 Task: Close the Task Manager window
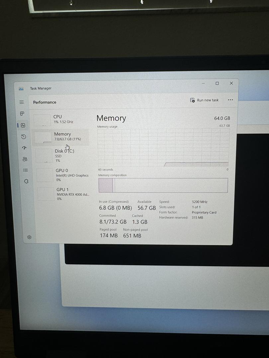point(231,83)
